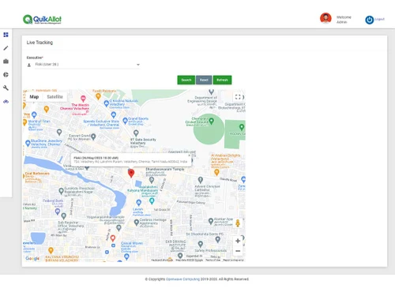Click Report a map error link

point(233,260)
